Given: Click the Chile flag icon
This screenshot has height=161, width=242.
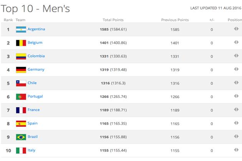Looking at the screenshot, I should 21,83.
